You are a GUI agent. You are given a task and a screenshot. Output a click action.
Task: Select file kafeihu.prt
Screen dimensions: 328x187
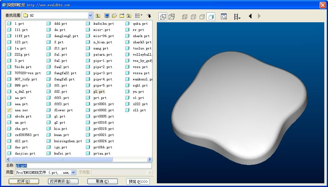104,24
